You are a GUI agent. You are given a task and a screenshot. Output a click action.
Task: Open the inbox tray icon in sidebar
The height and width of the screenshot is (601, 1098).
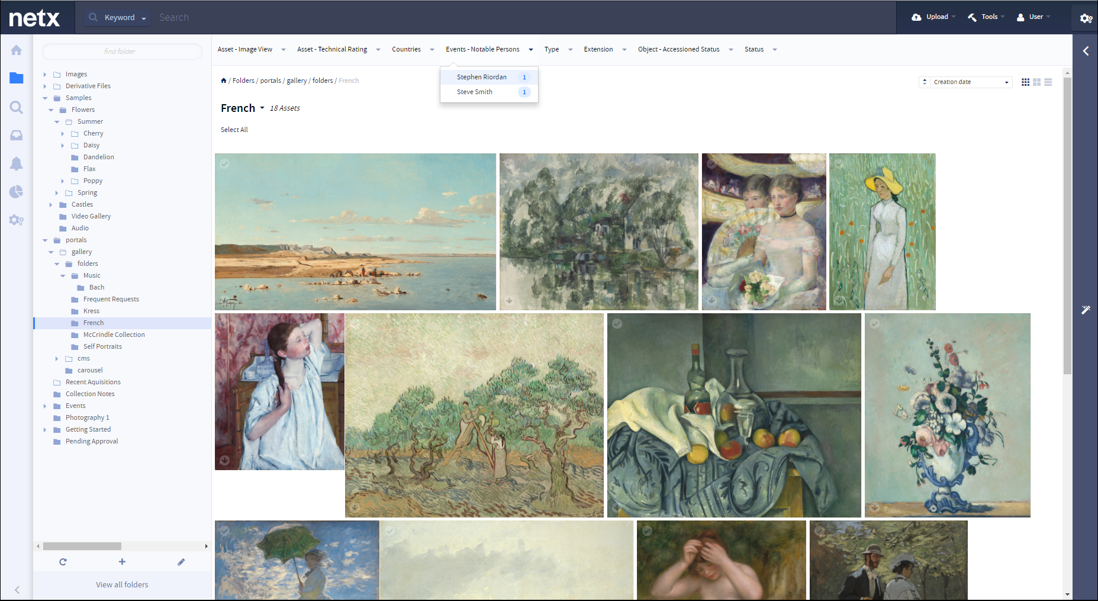pos(17,136)
